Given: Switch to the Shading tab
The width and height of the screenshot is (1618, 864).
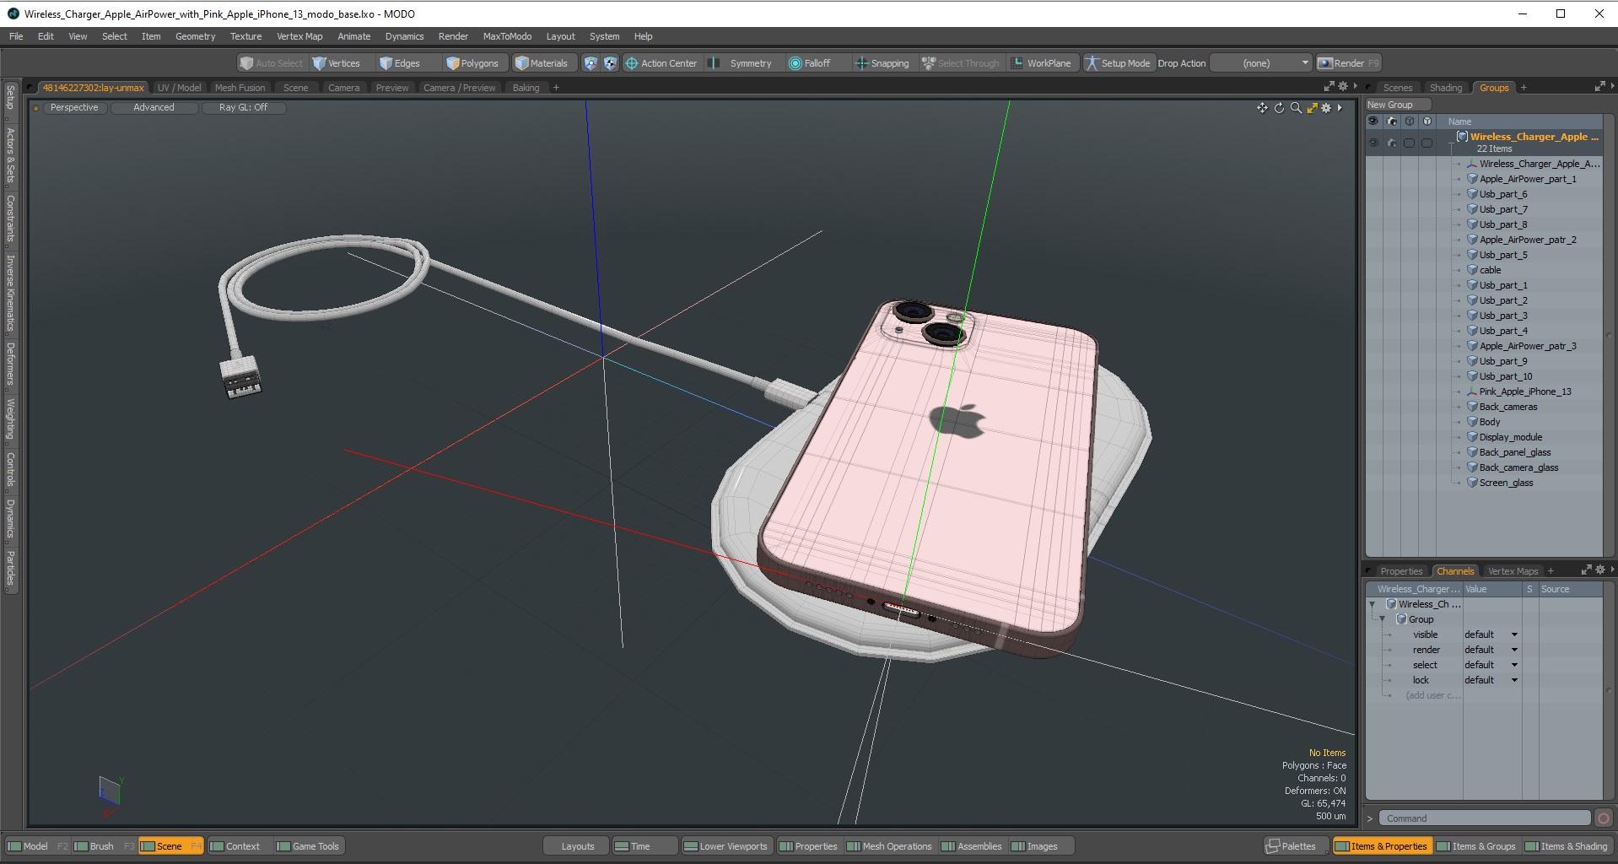Looking at the screenshot, I should [x=1446, y=88].
